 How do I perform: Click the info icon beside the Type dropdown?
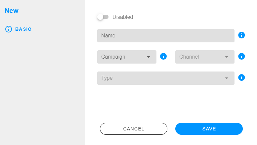pos(241,77)
